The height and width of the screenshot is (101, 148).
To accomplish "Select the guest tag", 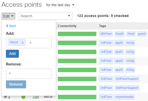I will pos(142,34).
